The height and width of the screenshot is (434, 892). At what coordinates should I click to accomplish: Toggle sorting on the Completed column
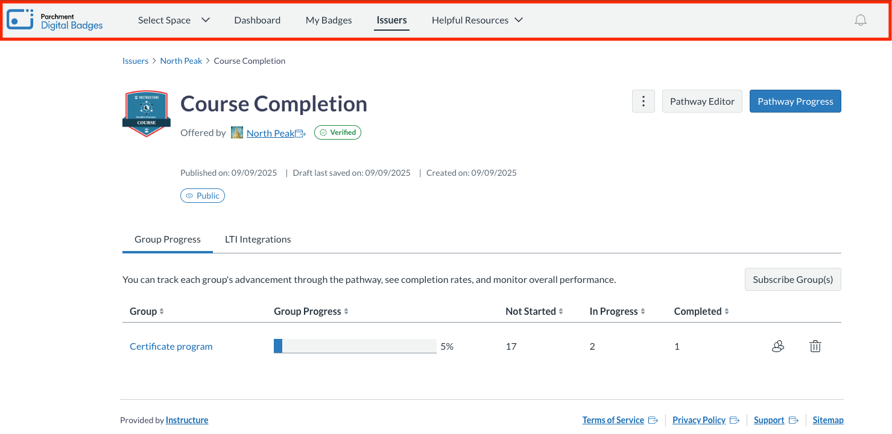pyautogui.click(x=727, y=311)
